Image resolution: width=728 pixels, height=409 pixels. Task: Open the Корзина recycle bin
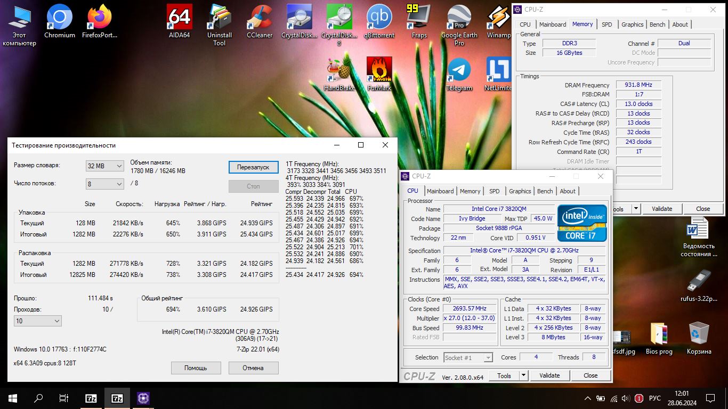point(699,339)
